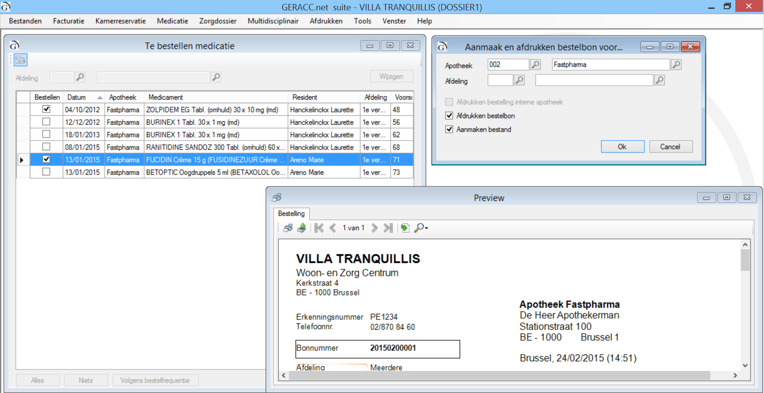The width and height of the screenshot is (764, 393).
Task: Open the Afdrukken menu
Action: 326,21
